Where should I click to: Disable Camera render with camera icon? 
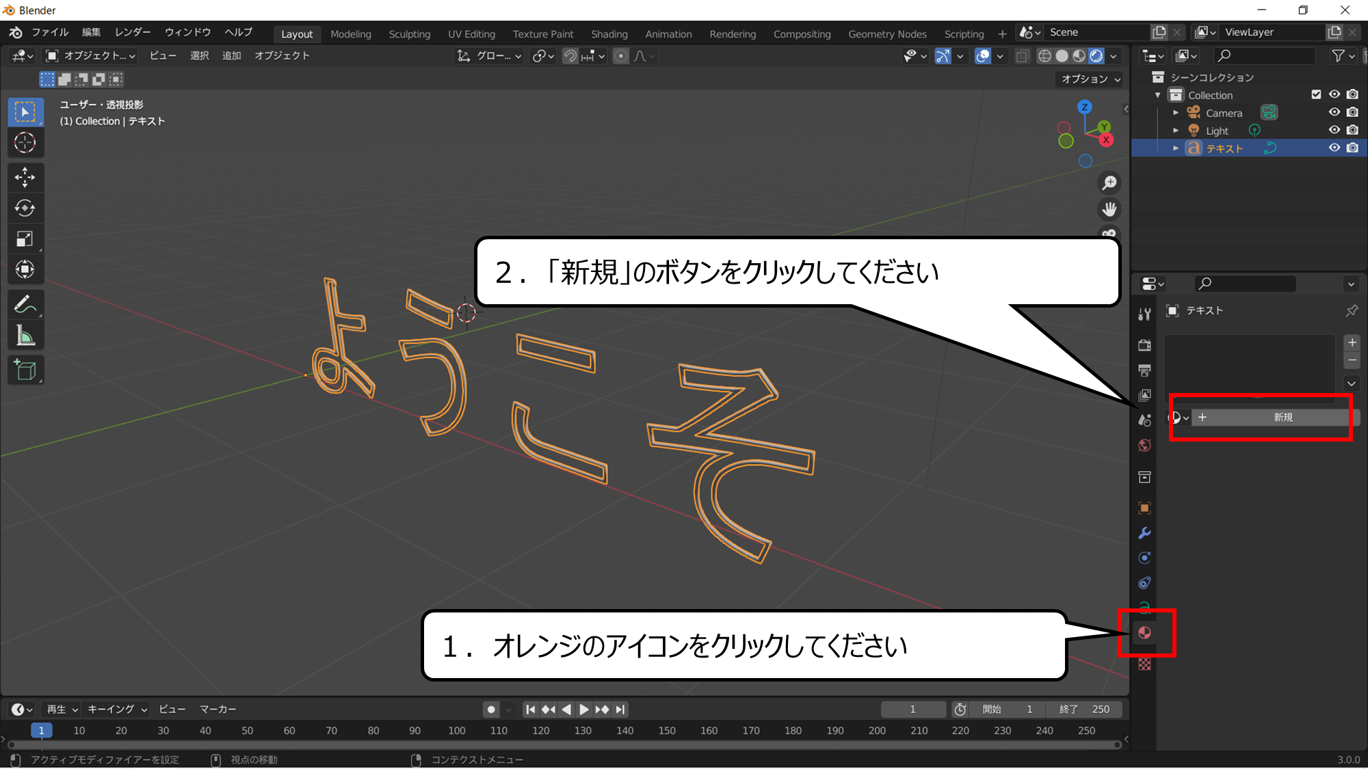(1352, 113)
